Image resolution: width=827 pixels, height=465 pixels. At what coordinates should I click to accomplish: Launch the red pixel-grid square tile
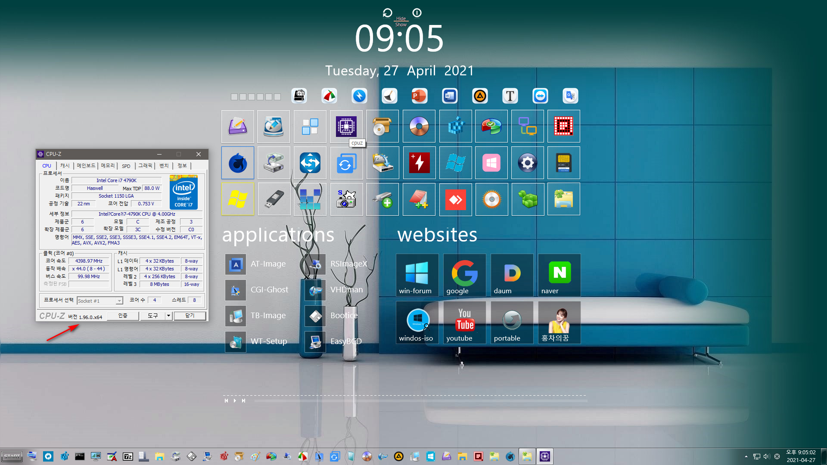pos(564,127)
